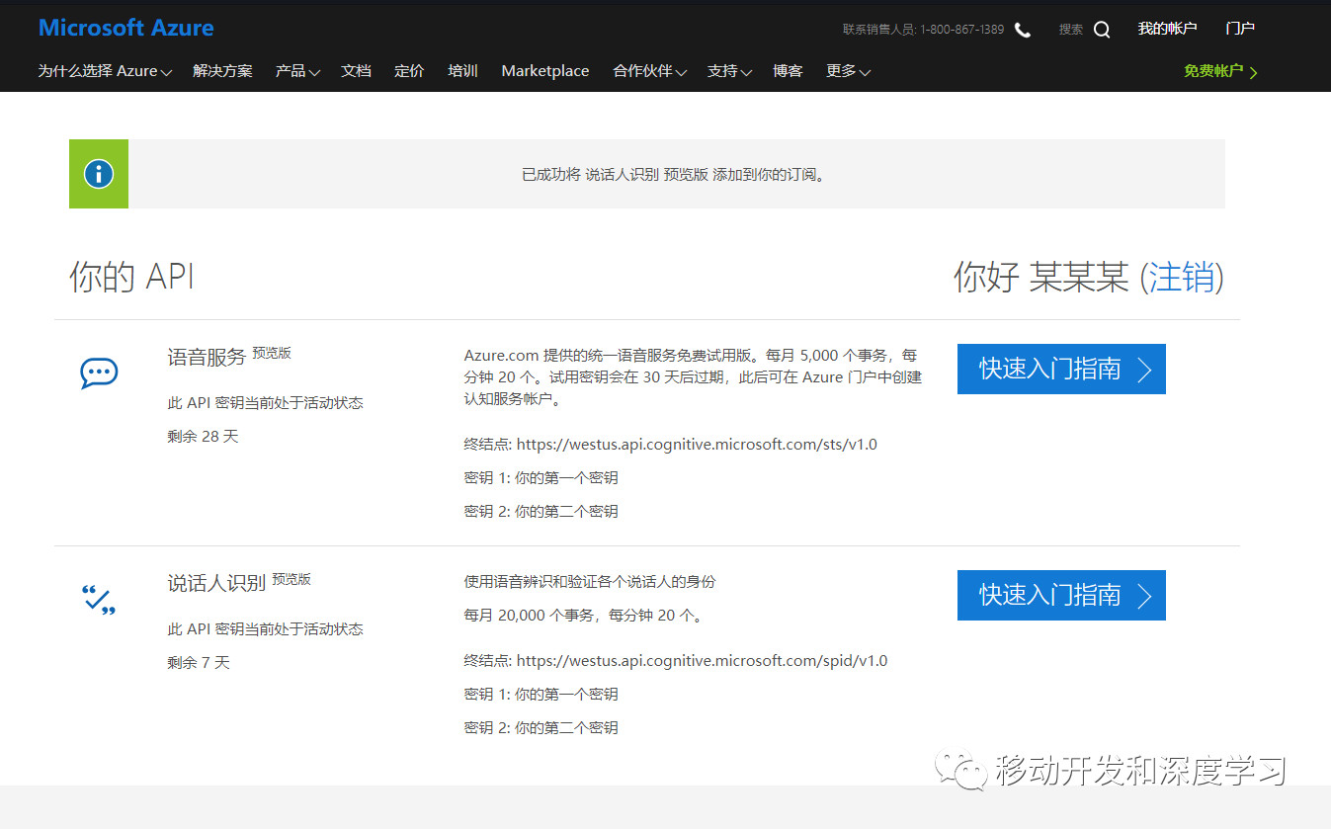Screen dimensions: 1331x829
Task: Click the Microsoft Azure logo
Action: [x=125, y=28]
